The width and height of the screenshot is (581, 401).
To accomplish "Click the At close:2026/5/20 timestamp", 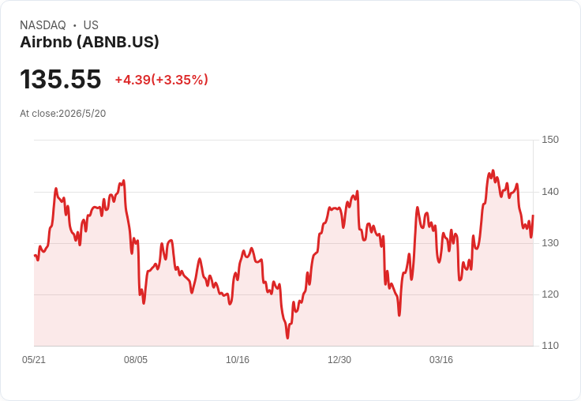I will point(63,114).
